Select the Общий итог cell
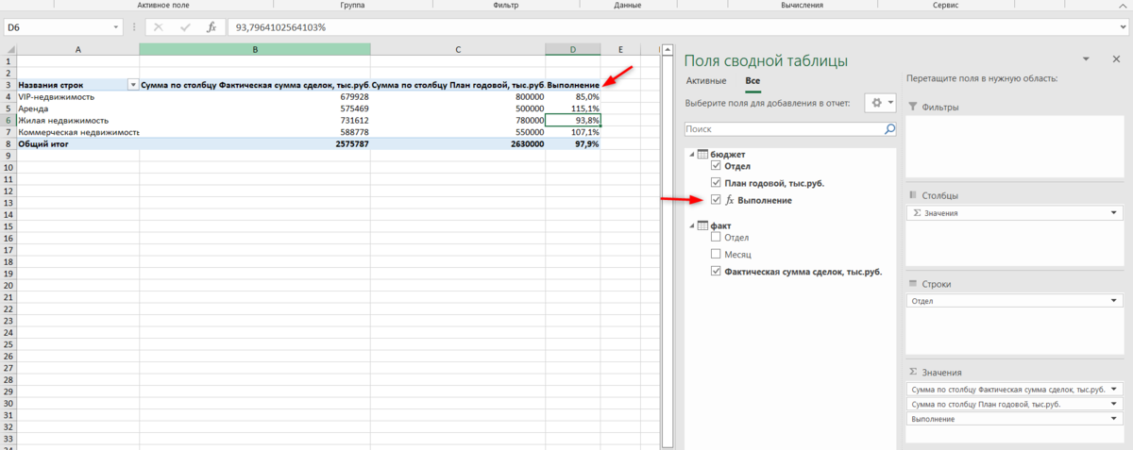 [78, 144]
